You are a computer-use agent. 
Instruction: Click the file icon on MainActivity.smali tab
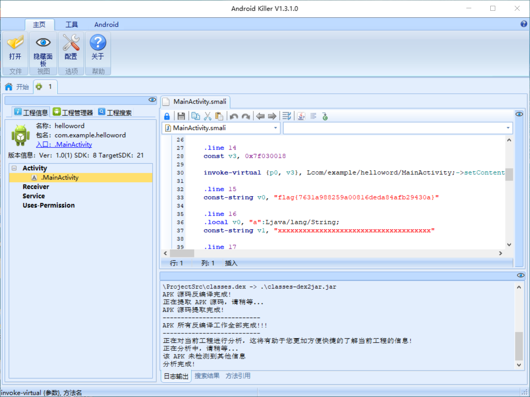click(x=166, y=102)
